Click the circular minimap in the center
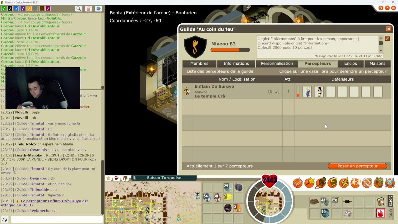The width and height of the screenshot is (398, 224). (269, 201)
